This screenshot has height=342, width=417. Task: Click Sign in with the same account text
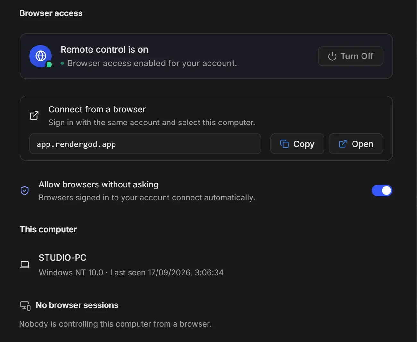[152, 123]
